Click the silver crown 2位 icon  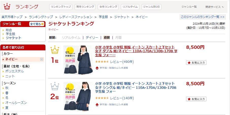coord(55,86)
